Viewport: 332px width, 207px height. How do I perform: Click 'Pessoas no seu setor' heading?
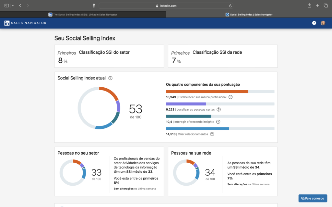pyautogui.click(x=78, y=153)
